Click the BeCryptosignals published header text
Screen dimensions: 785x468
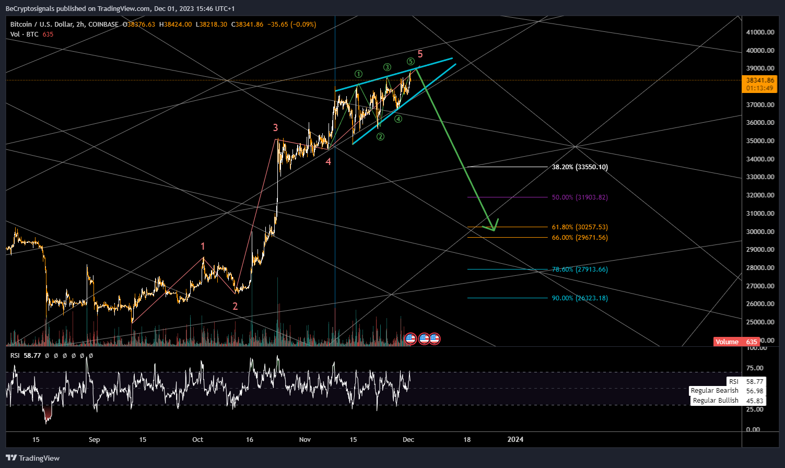click(120, 9)
